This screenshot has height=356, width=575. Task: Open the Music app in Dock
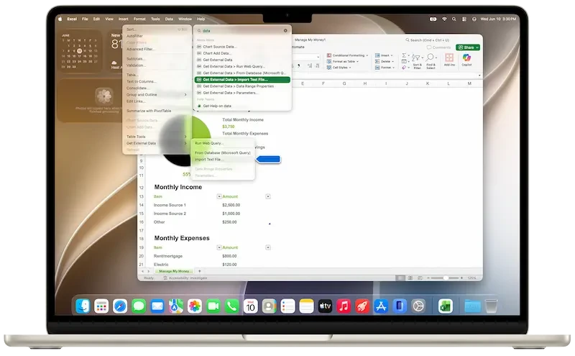tap(344, 306)
